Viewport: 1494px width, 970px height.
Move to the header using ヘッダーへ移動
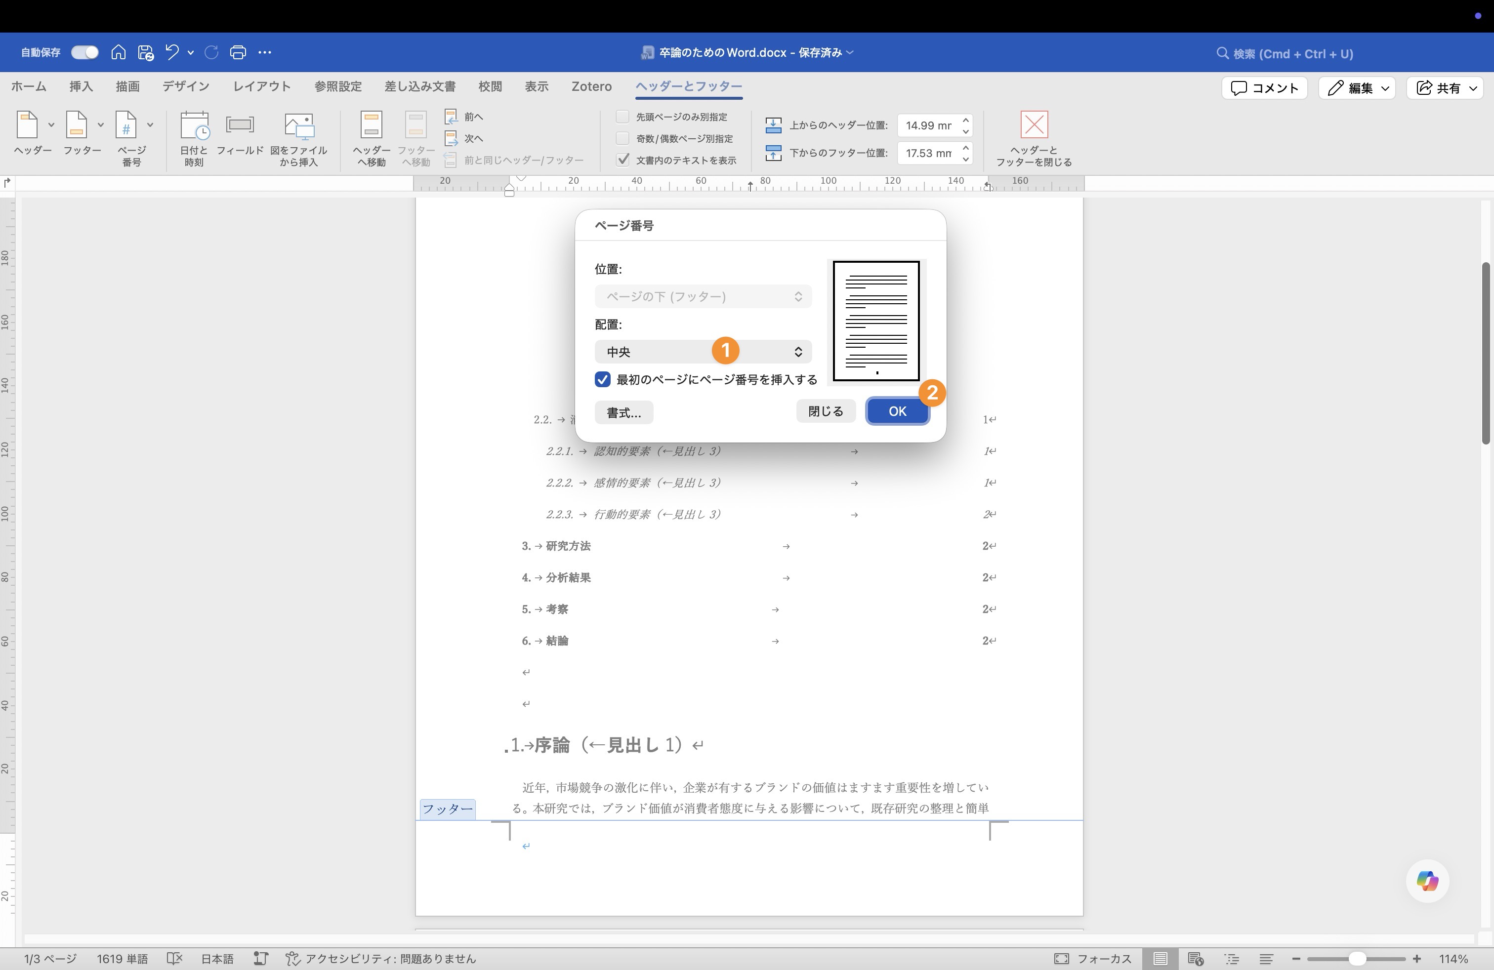371,138
